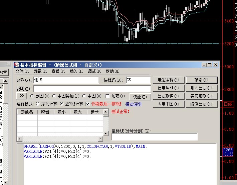Click left panel list scroll up arrow

pos(5,81)
